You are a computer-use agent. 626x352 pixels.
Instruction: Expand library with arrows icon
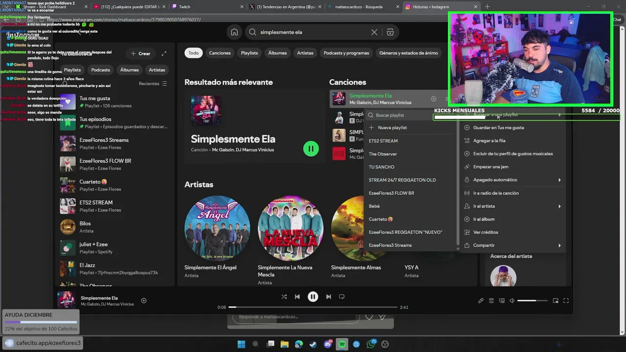164,53
